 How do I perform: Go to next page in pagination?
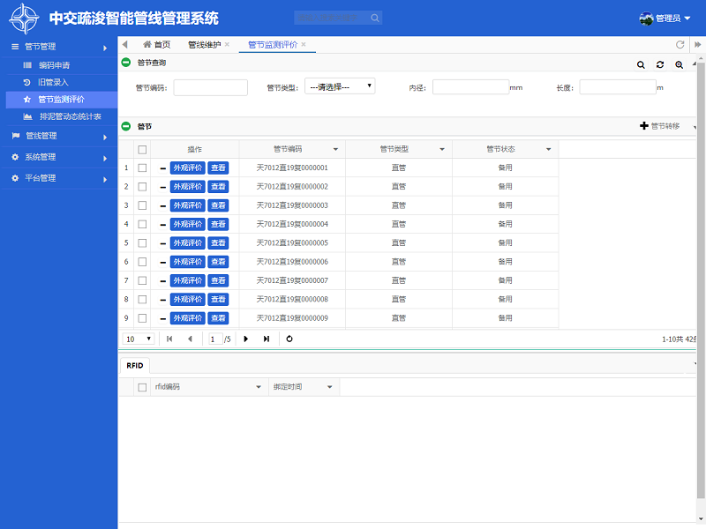pos(246,339)
